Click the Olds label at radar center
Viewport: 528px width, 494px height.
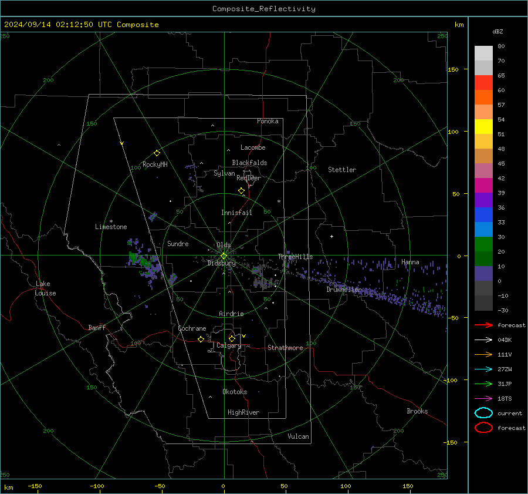coord(224,245)
